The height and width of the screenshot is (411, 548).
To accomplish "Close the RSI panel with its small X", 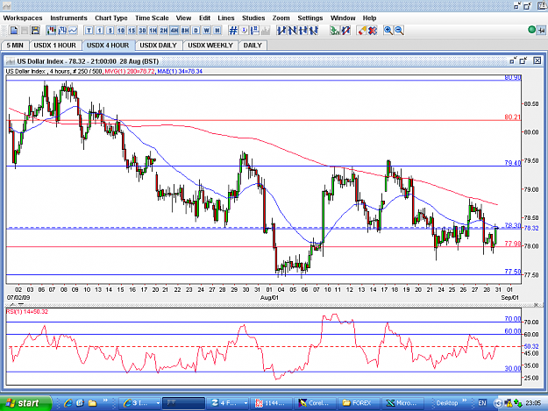I will [536, 304].
